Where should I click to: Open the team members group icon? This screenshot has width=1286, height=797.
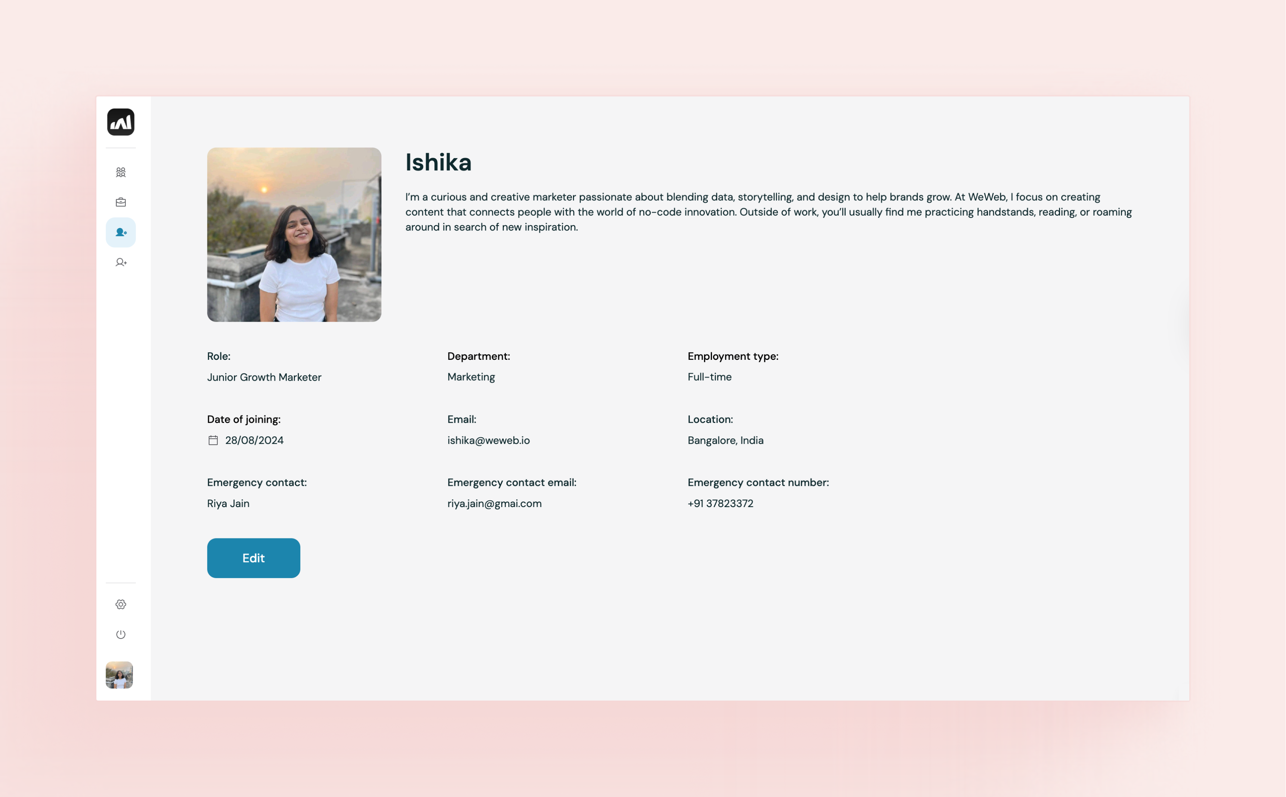coord(121,172)
